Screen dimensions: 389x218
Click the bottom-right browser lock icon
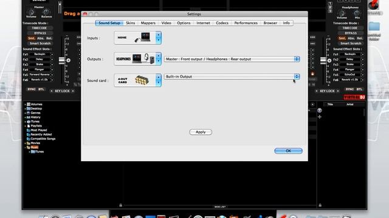coord(320,205)
